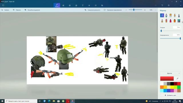Image resolution: width=183 pixels, height=103 pixels.
Task: Open the more options ellipsis menu
Action: (x=156, y=10)
